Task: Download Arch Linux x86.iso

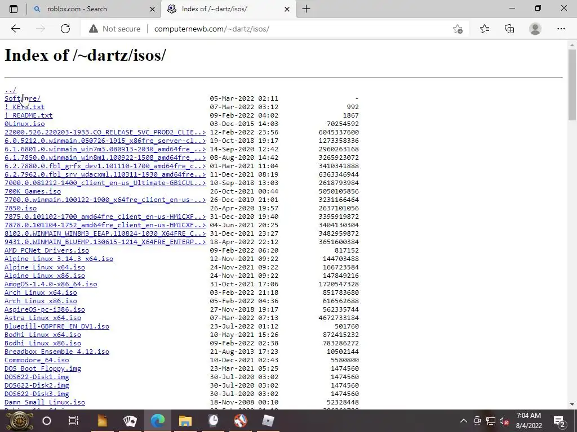Action: point(41,301)
